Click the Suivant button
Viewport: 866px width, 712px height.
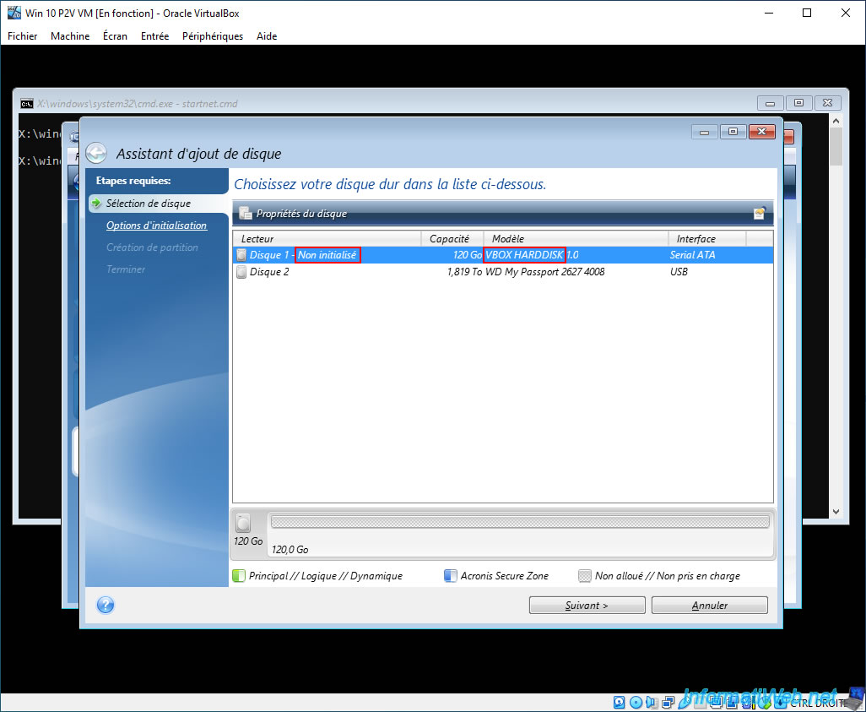(x=587, y=606)
